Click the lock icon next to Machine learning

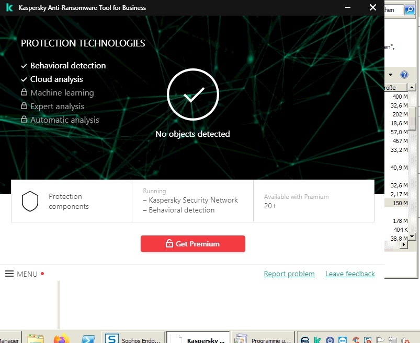pyautogui.click(x=24, y=92)
